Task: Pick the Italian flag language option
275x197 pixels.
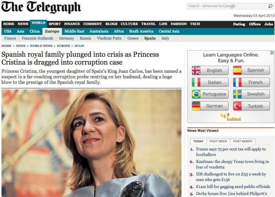Action: pos(210,82)
